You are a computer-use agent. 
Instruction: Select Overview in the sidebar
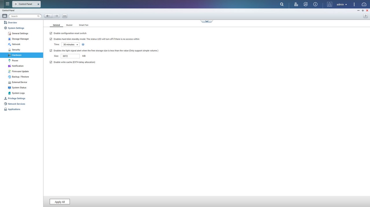coord(12,23)
